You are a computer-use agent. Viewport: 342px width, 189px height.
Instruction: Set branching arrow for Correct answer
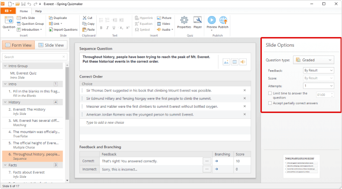click(x=216, y=161)
